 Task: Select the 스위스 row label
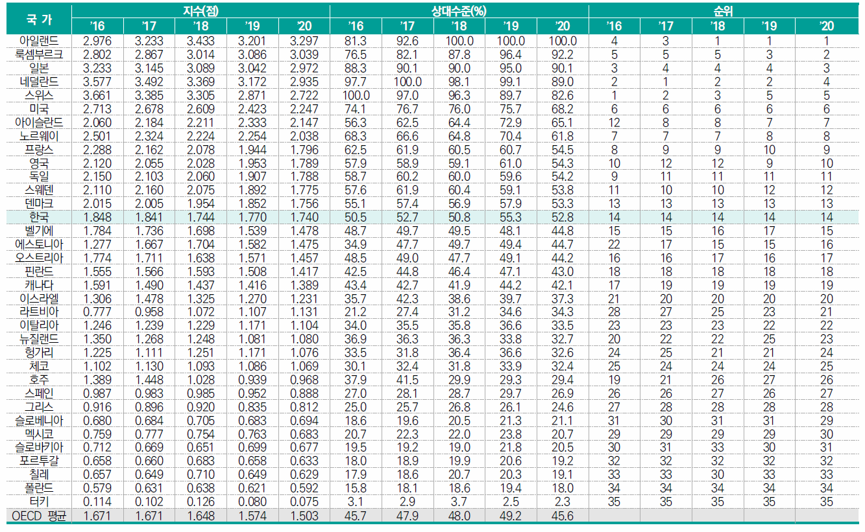tap(39, 95)
